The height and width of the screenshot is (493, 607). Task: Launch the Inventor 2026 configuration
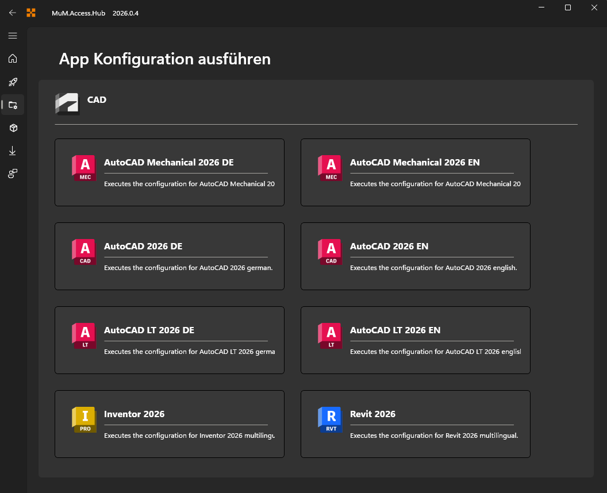coord(169,424)
